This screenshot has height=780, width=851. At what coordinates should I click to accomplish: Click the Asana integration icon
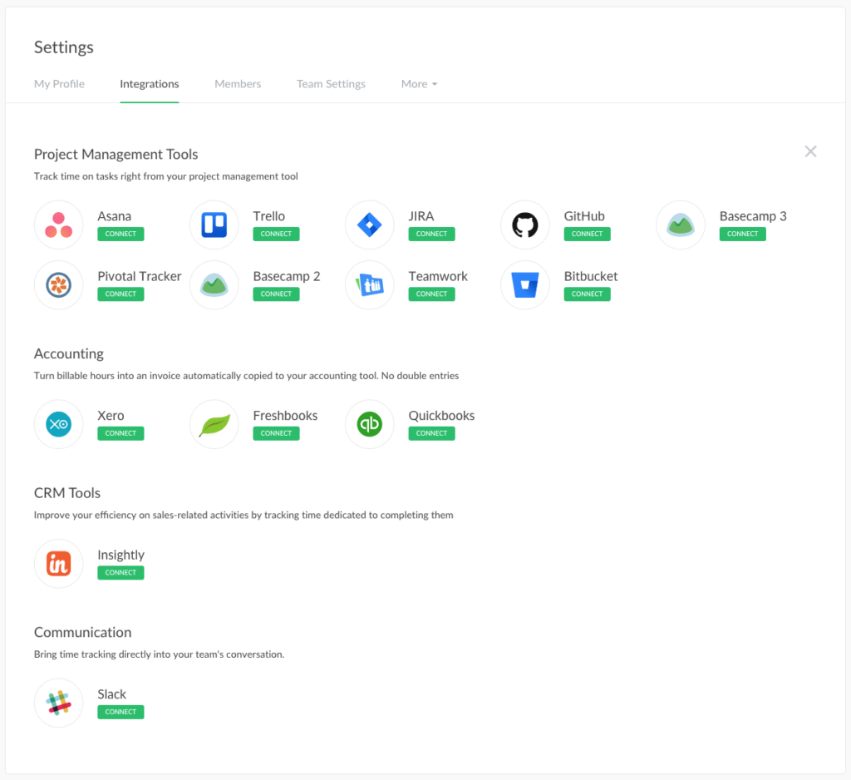[58, 225]
